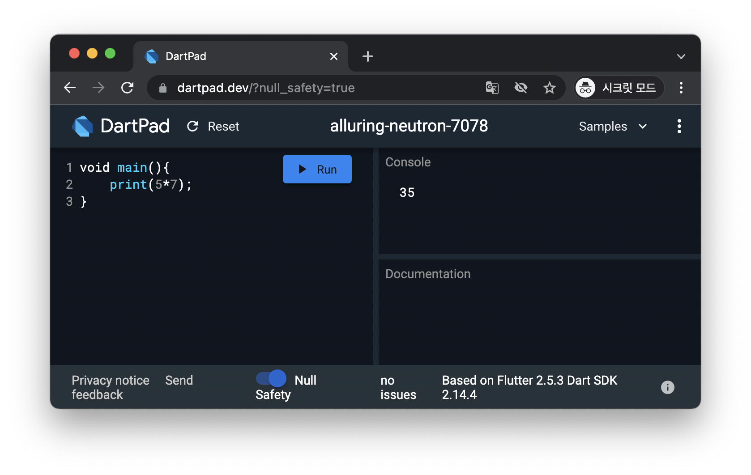
Task: Click the print(5*7) code line
Action: [x=151, y=184]
